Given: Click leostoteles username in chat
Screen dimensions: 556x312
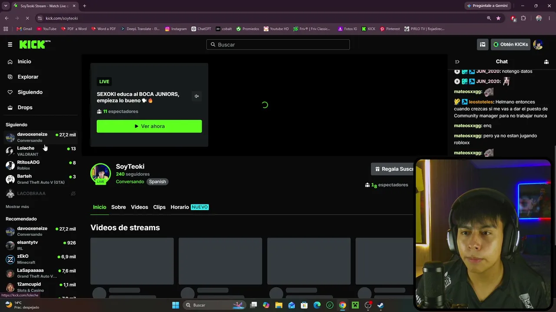Looking at the screenshot, I should click(481, 102).
